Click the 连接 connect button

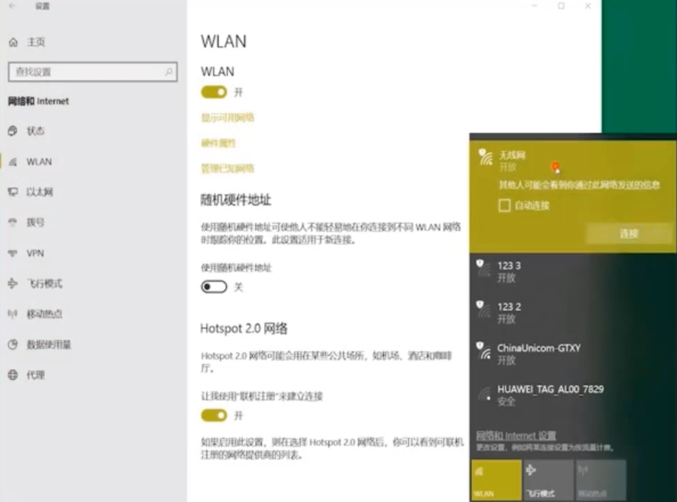(628, 233)
